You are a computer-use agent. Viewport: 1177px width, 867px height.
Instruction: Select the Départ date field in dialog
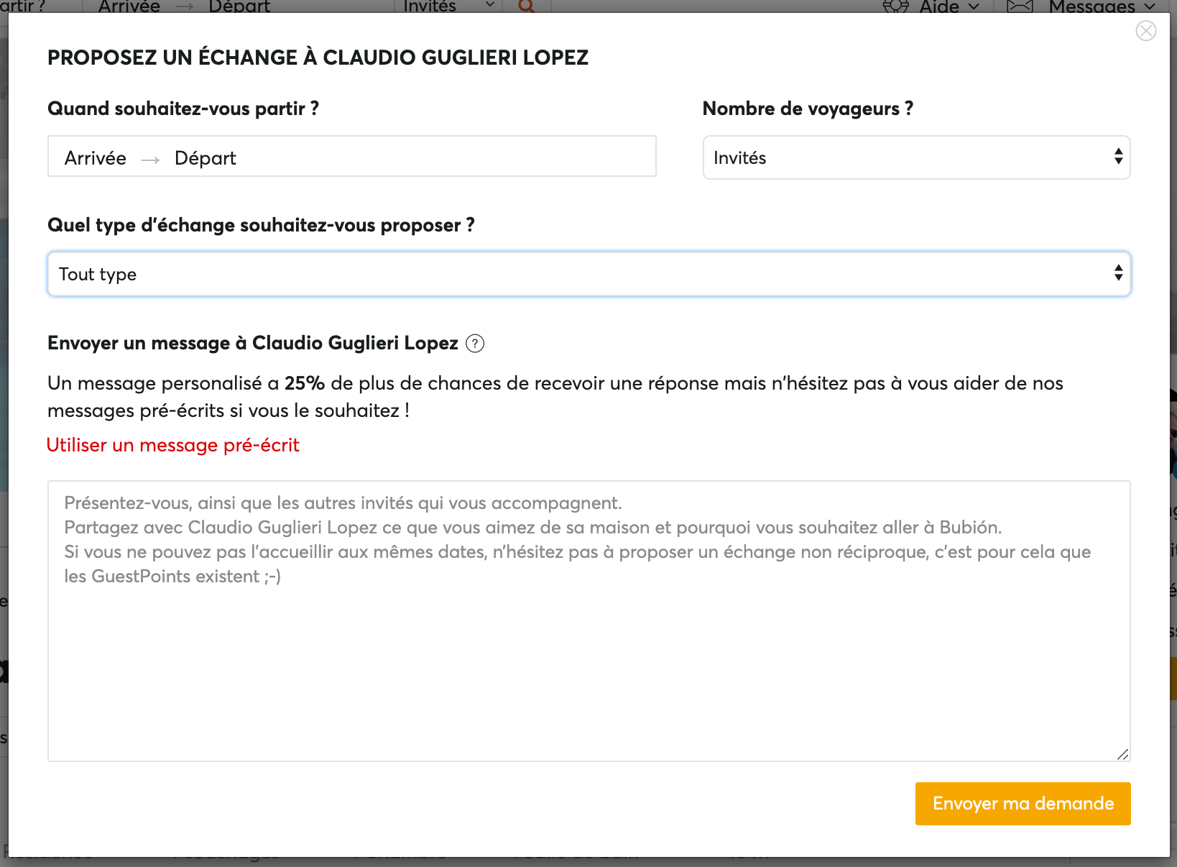pos(206,158)
